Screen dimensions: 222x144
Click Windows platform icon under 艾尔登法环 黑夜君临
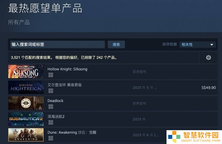(x=51, y=91)
